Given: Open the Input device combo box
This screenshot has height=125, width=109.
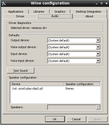Looking at the screenshot, I should click(x=74, y=54).
